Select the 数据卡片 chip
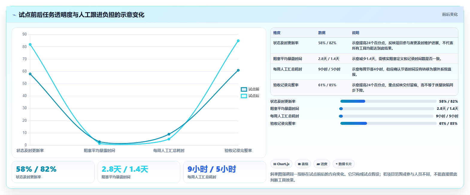 (344, 164)
